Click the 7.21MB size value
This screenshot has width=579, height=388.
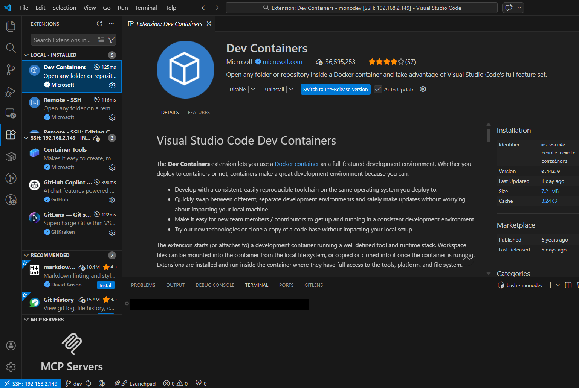click(550, 191)
